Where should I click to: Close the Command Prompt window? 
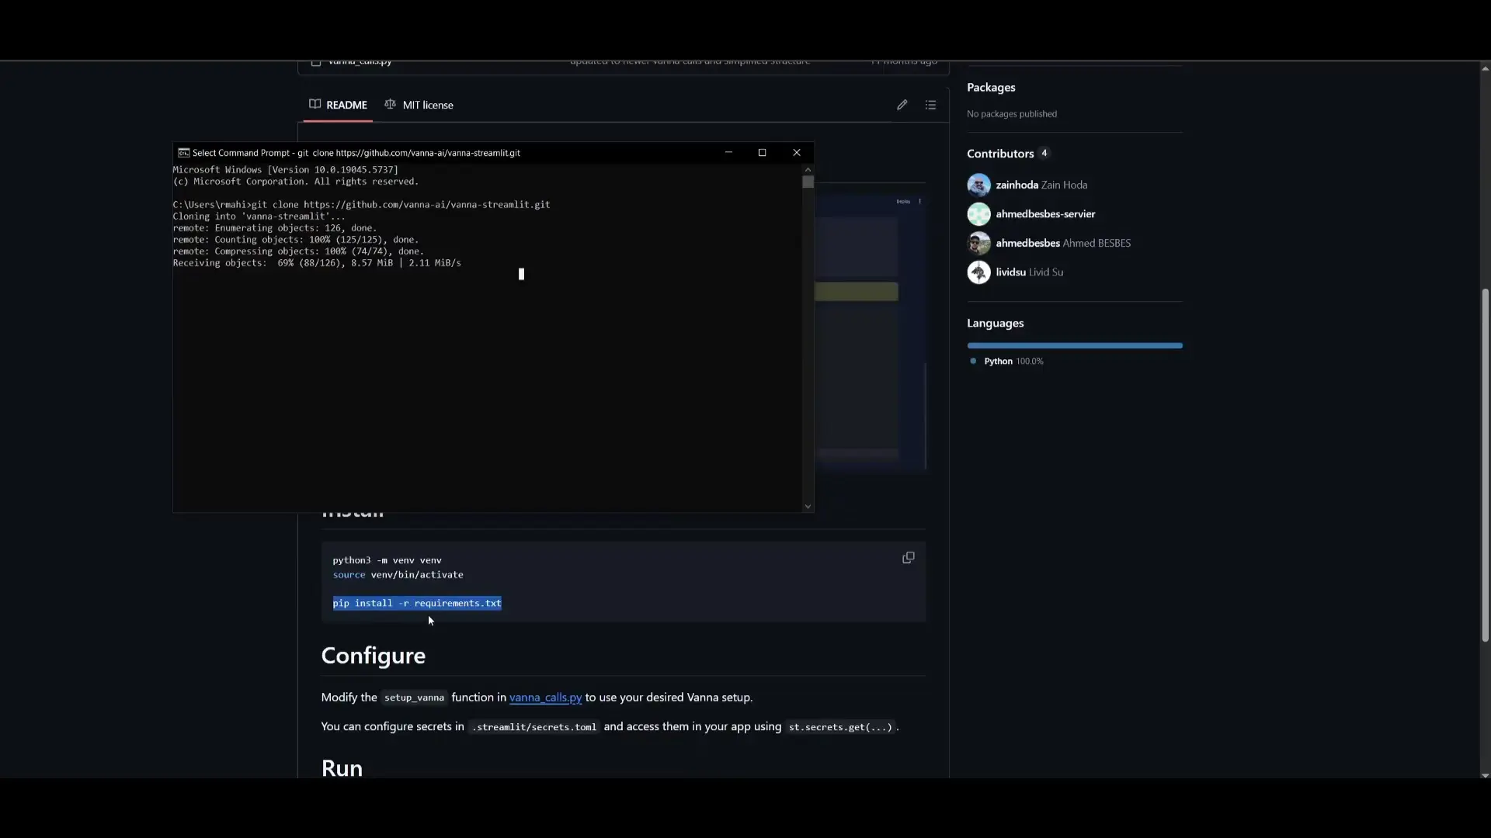point(796,153)
